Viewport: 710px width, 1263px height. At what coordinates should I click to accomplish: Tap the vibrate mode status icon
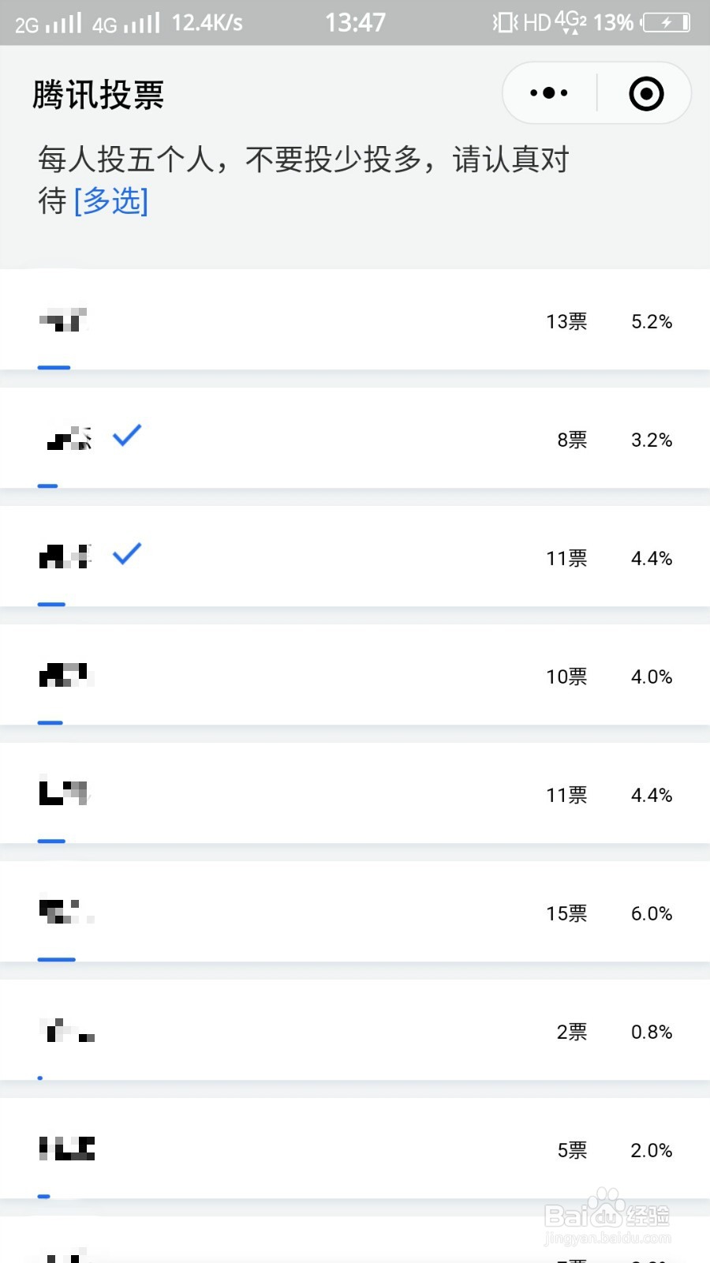point(503,23)
